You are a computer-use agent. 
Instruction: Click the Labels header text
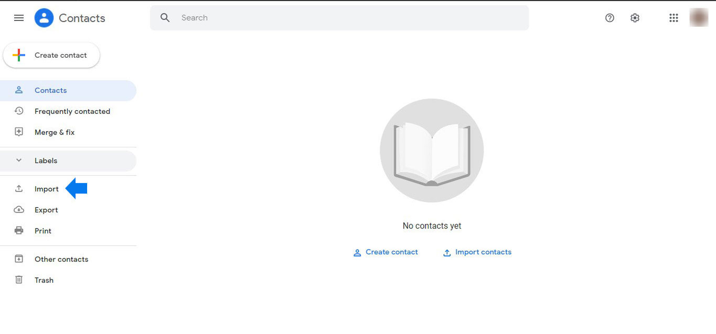click(x=46, y=160)
